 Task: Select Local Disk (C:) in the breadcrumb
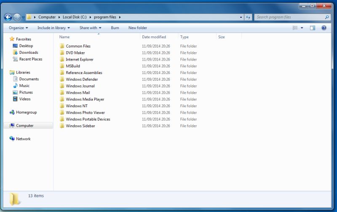[75, 17]
